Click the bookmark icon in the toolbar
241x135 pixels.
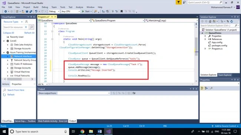click(x=122, y=11)
